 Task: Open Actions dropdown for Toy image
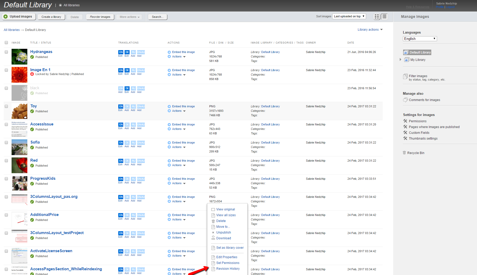pos(179,111)
